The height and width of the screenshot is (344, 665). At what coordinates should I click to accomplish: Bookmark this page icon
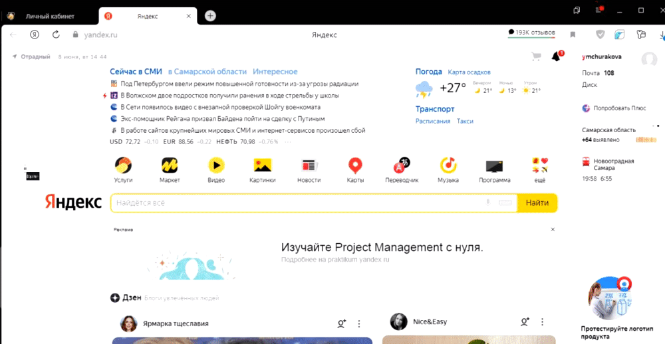[573, 35]
